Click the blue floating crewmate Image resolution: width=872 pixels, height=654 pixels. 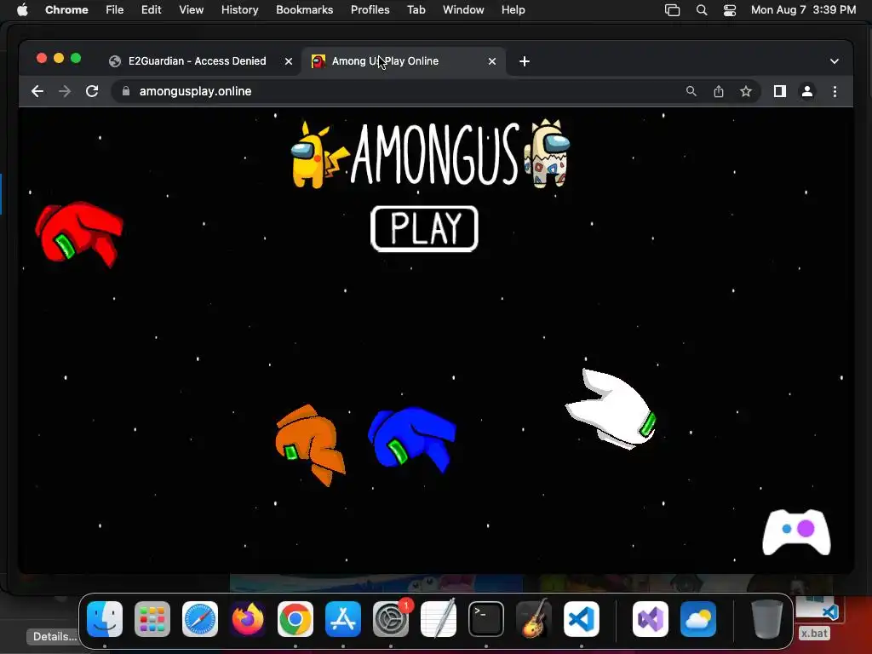click(x=412, y=439)
